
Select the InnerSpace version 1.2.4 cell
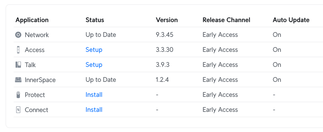162,80
